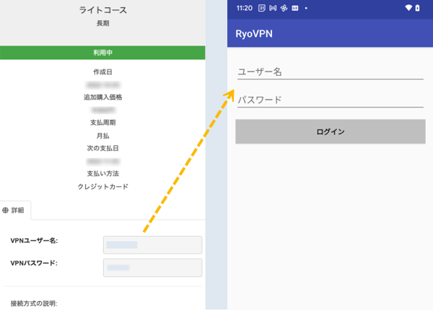Tap the notification dot in the status bar

[x=306, y=8]
